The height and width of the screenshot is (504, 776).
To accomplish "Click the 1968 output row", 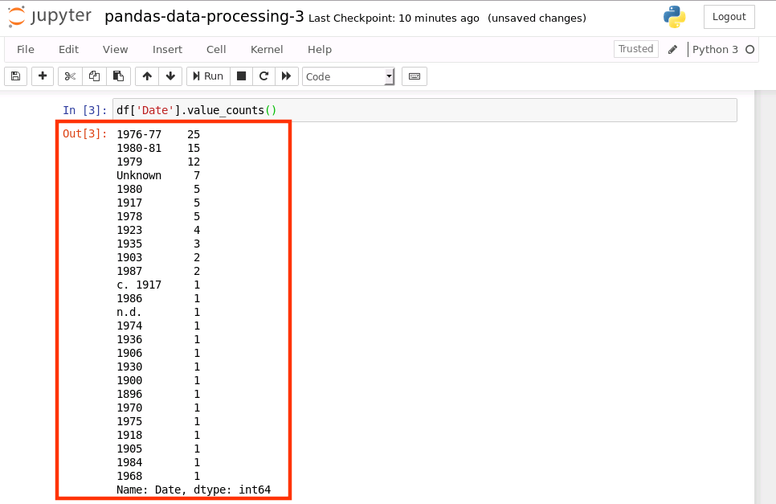I will coord(158,476).
